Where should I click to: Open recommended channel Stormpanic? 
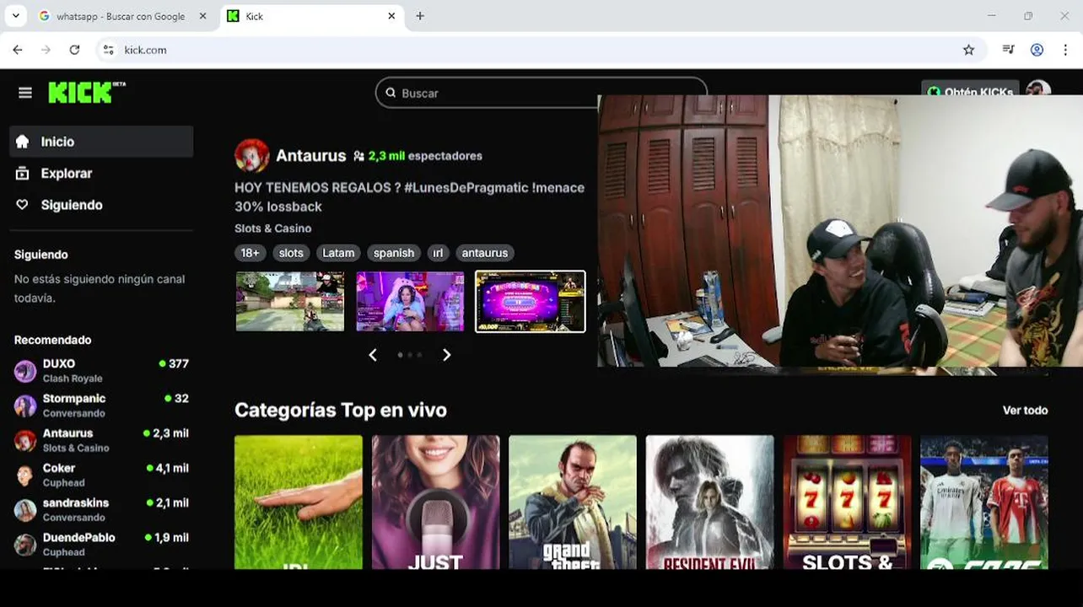coord(101,406)
